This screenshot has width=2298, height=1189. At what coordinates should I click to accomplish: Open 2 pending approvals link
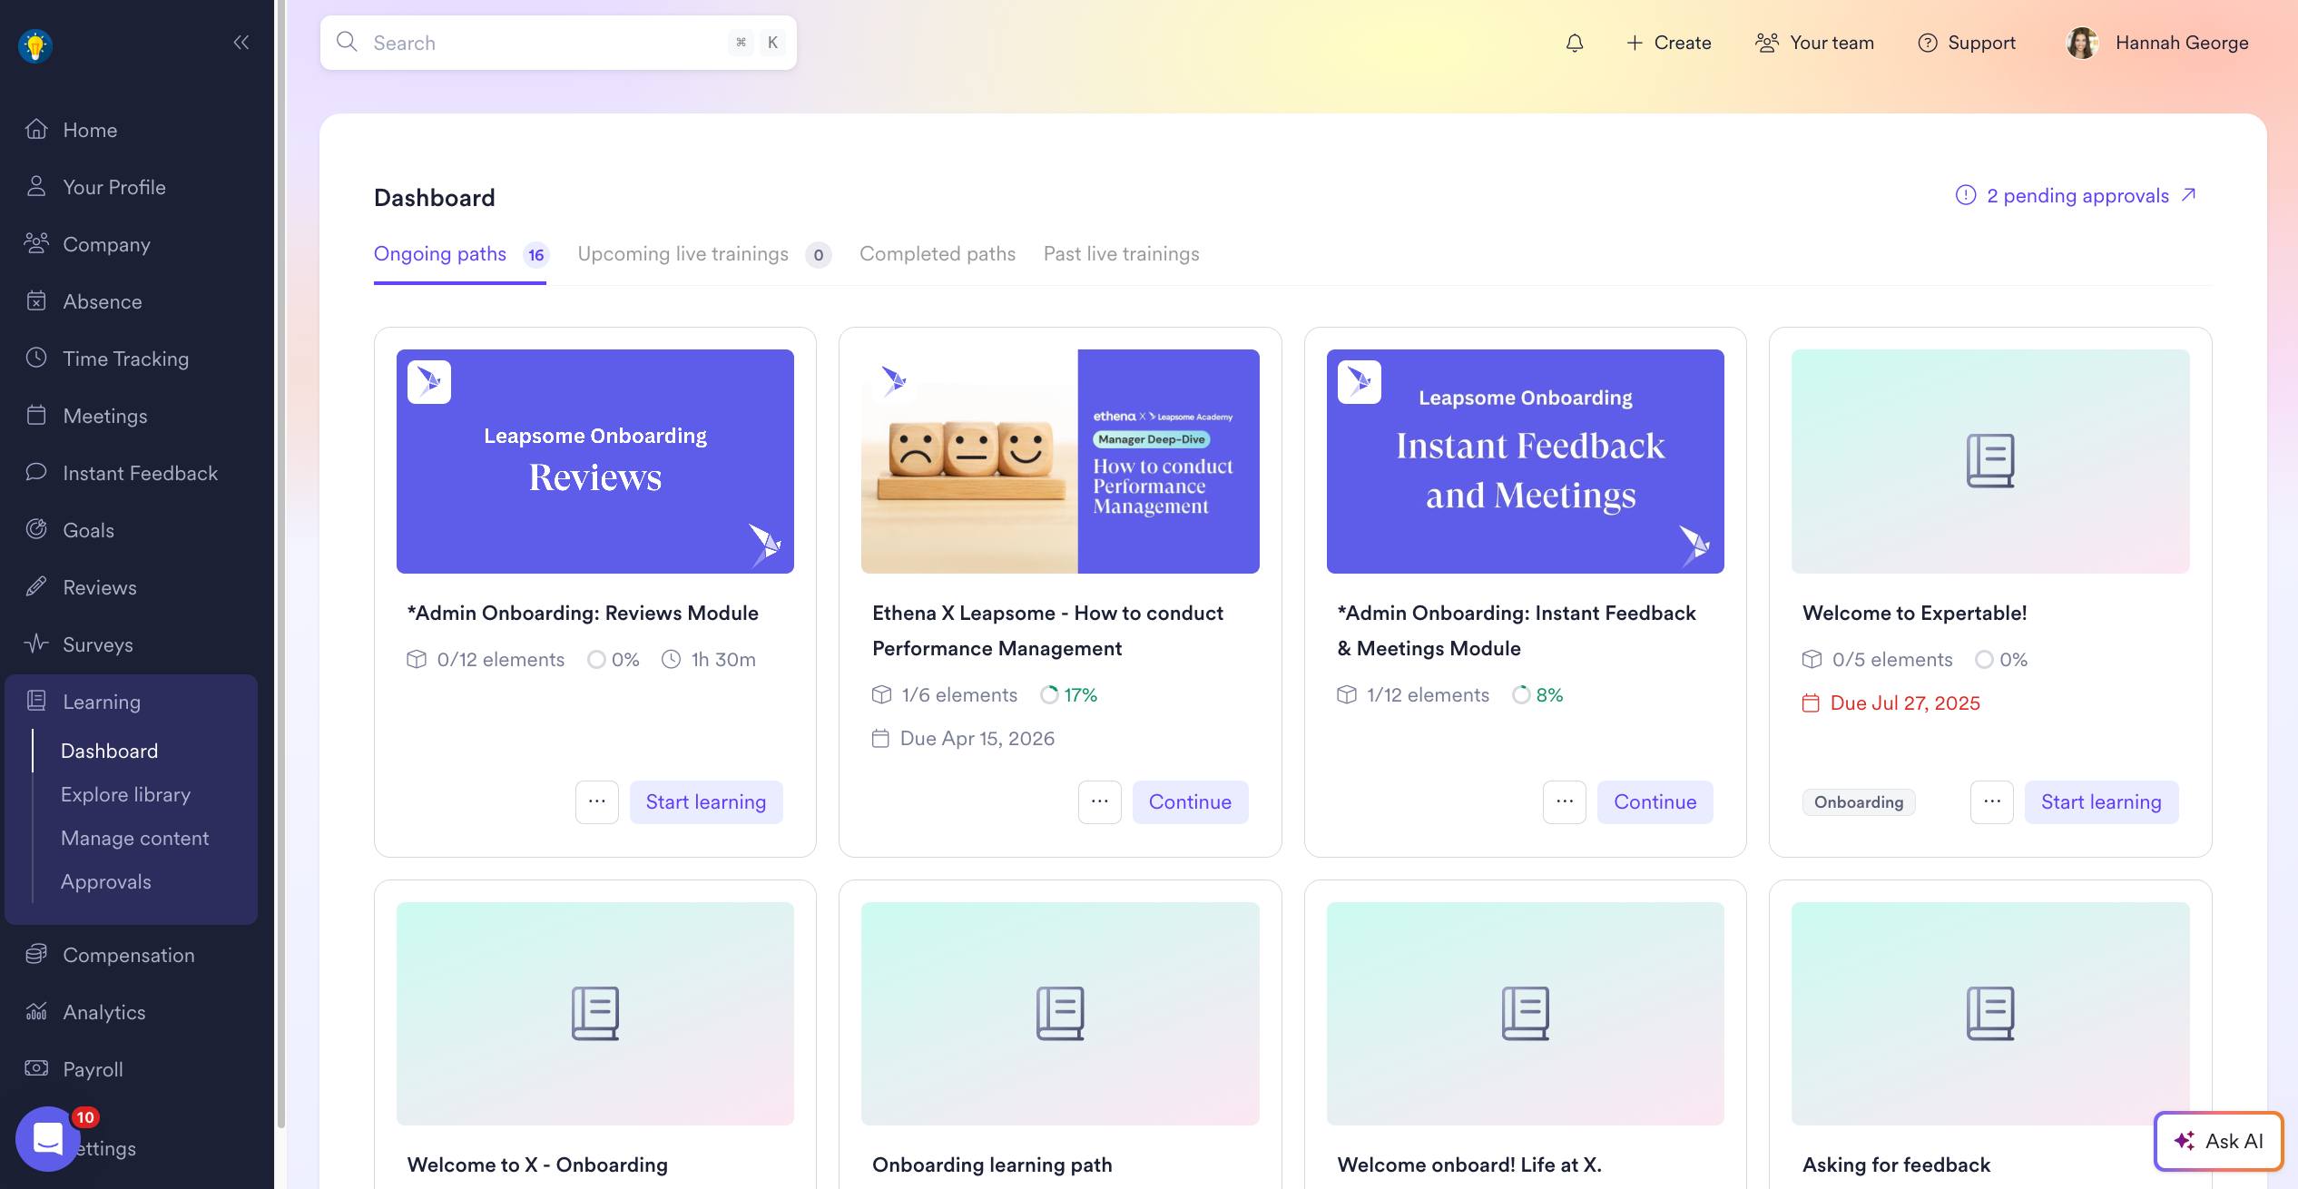pos(2077,196)
